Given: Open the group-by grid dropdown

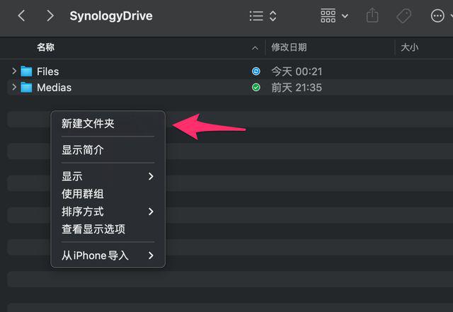Looking at the screenshot, I should 334,16.
